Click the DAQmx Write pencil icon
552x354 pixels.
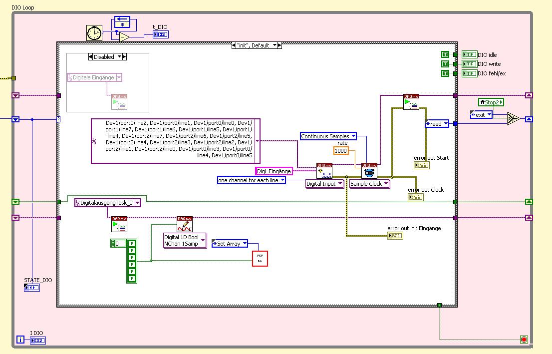[185, 224]
